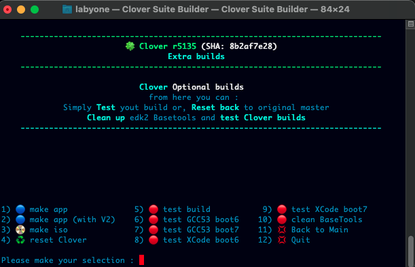This screenshot has height=267, width=415.
Task: Click 'Please make your selection' prompt text
Action: 63,260
